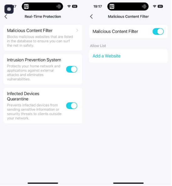This screenshot has height=186, width=172.
Task: Go back from Malicious Content Filter screen
Action: click(x=91, y=16)
